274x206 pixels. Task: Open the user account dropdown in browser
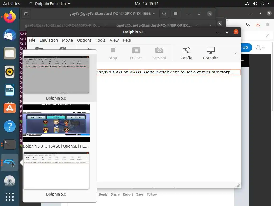tap(260, 47)
